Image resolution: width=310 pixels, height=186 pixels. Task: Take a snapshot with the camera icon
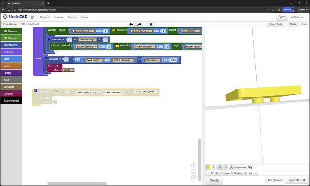[x=250, y=168]
